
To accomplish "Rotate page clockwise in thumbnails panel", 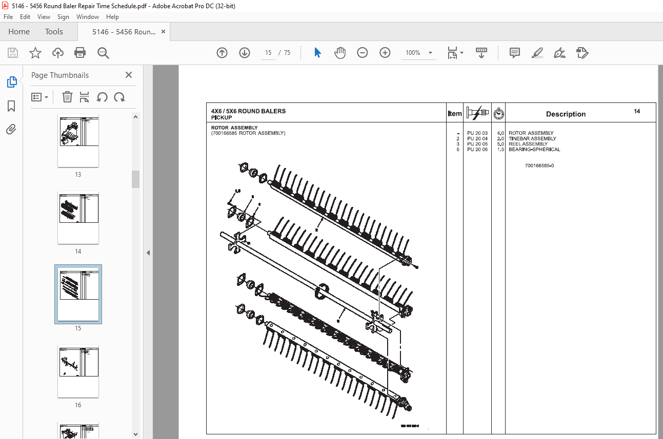I will (119, 97).
